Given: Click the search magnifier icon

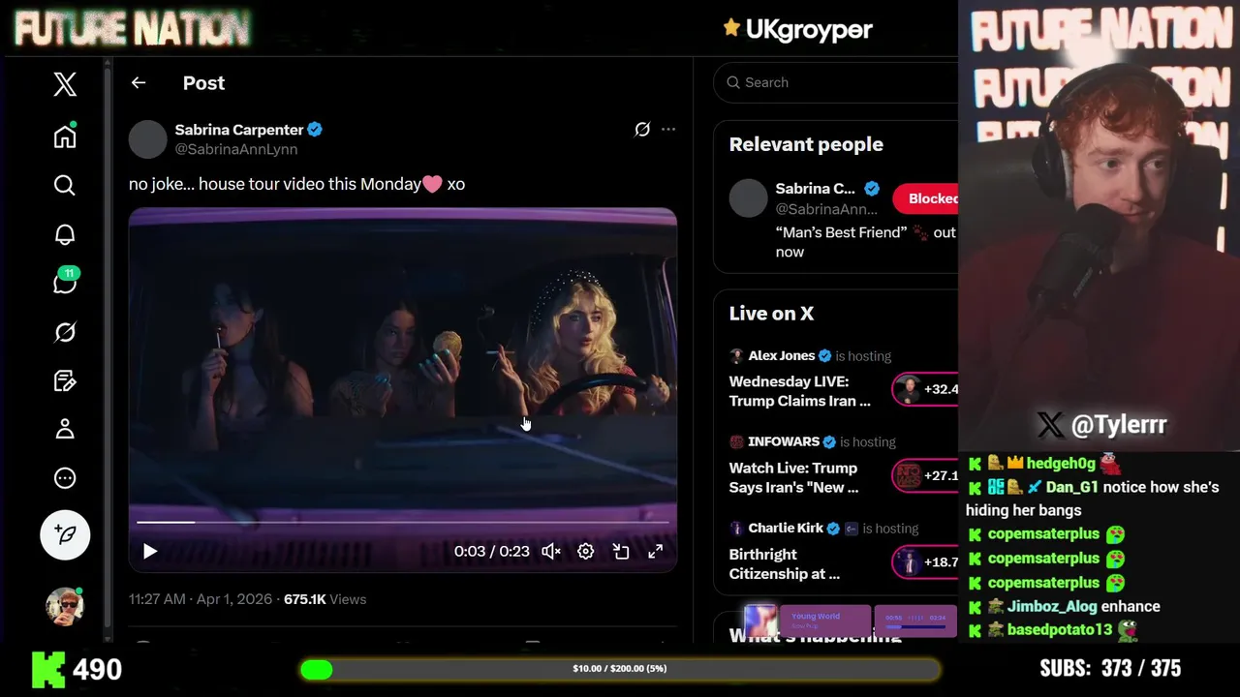Looking at the screenshot, I should click(733, 82).
